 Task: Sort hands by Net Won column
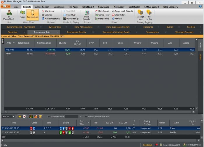84,123
